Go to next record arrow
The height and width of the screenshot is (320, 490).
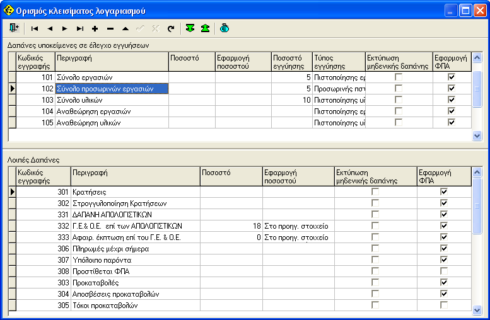64,28
